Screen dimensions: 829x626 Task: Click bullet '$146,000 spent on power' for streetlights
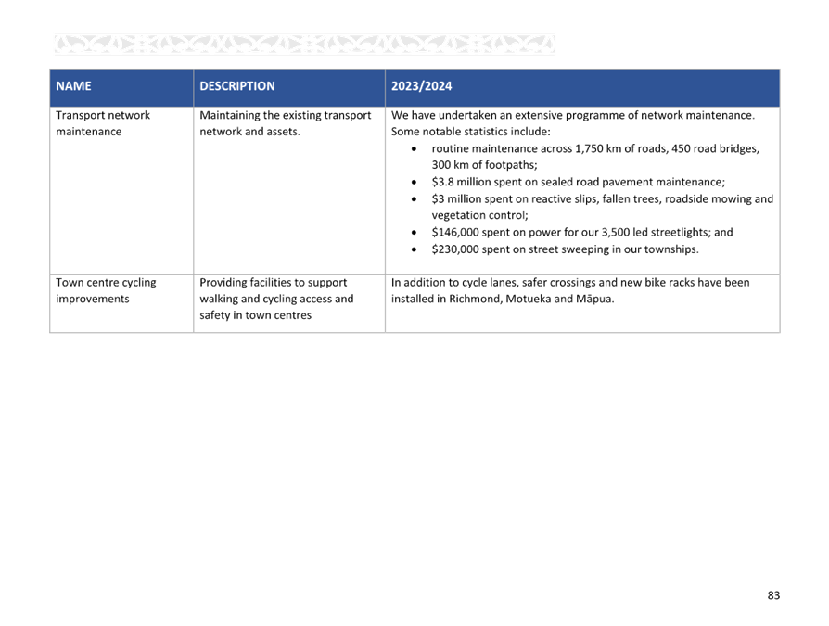[x=582, y=232]
